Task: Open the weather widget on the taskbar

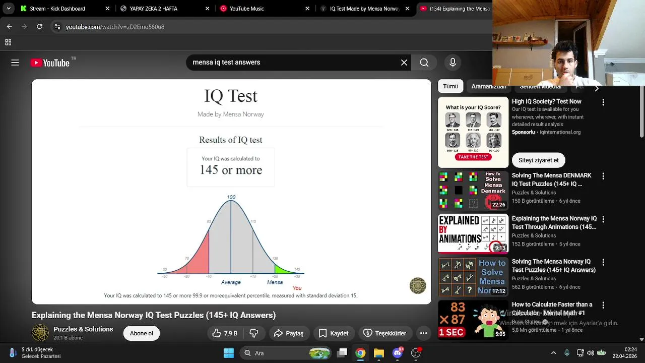Action: point(35,353)
